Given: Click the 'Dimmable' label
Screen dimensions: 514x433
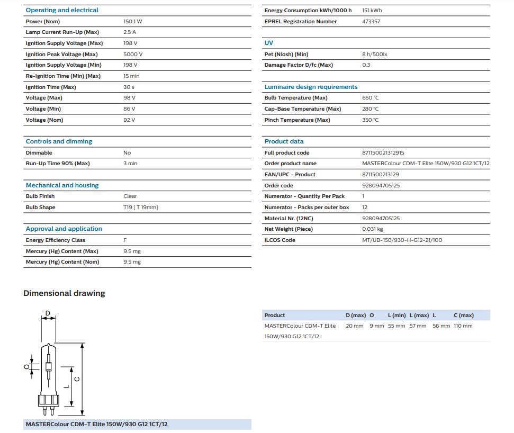Looking at the screenshot, I should [x=39, y=153].
